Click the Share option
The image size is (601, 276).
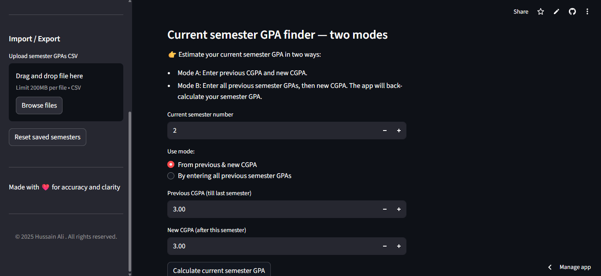(520, 11)
